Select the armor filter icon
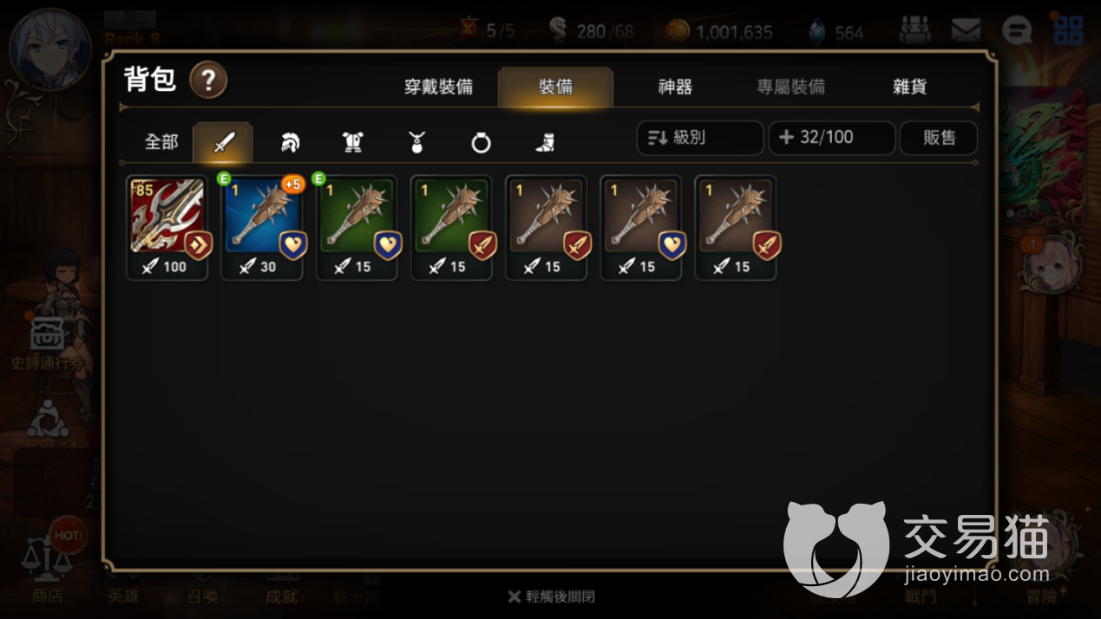 tap(352, 142)
